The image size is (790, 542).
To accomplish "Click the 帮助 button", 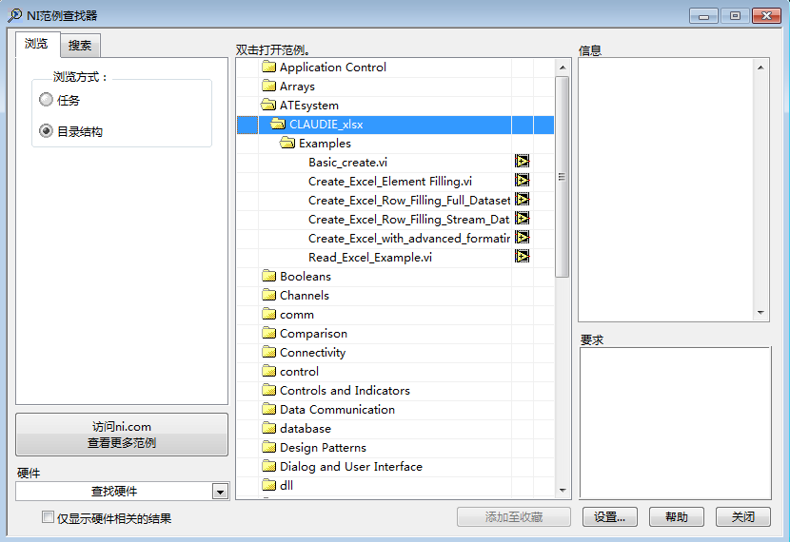I will (676, 517).
